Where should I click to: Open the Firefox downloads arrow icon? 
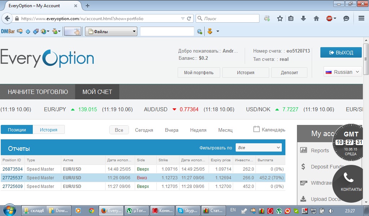(x=303, y=18)
